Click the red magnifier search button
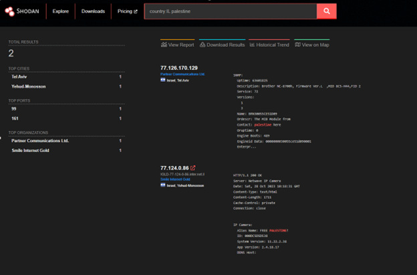Viewport: 417px width, 275px height. [326, 11]
